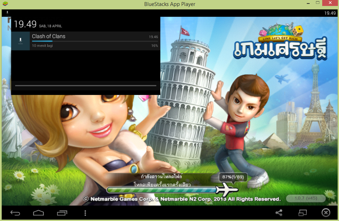Tap the Android home button icon
The height and width of the screenshot is (221, 339).
(38, 213)
